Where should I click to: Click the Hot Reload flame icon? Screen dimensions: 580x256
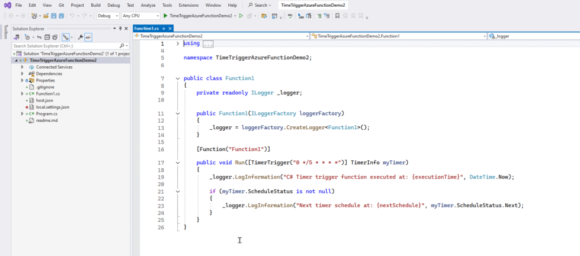tap(249, 16)
